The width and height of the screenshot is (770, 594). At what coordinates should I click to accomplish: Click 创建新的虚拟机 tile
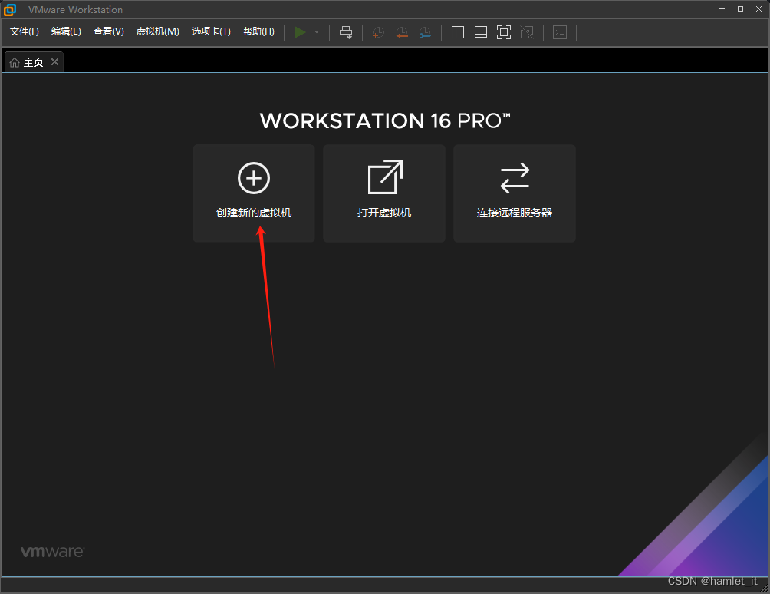[x=254, y=193]
